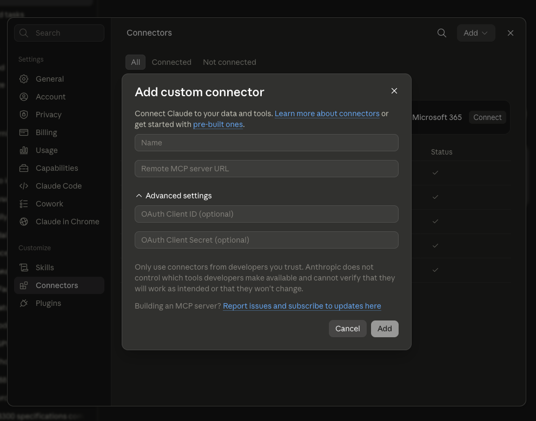Click the Billing card icon

pos(24,132)
